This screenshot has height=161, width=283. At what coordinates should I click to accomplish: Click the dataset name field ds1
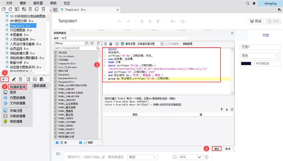[x=124, y=38]
